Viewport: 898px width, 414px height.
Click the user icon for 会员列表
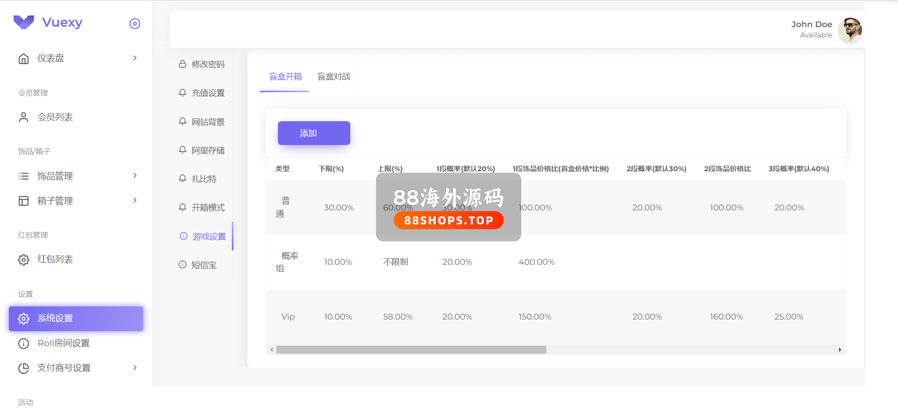[23, 117]
